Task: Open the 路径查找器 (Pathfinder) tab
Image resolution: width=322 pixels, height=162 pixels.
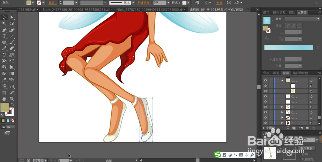Action: (x=300, y=73)
